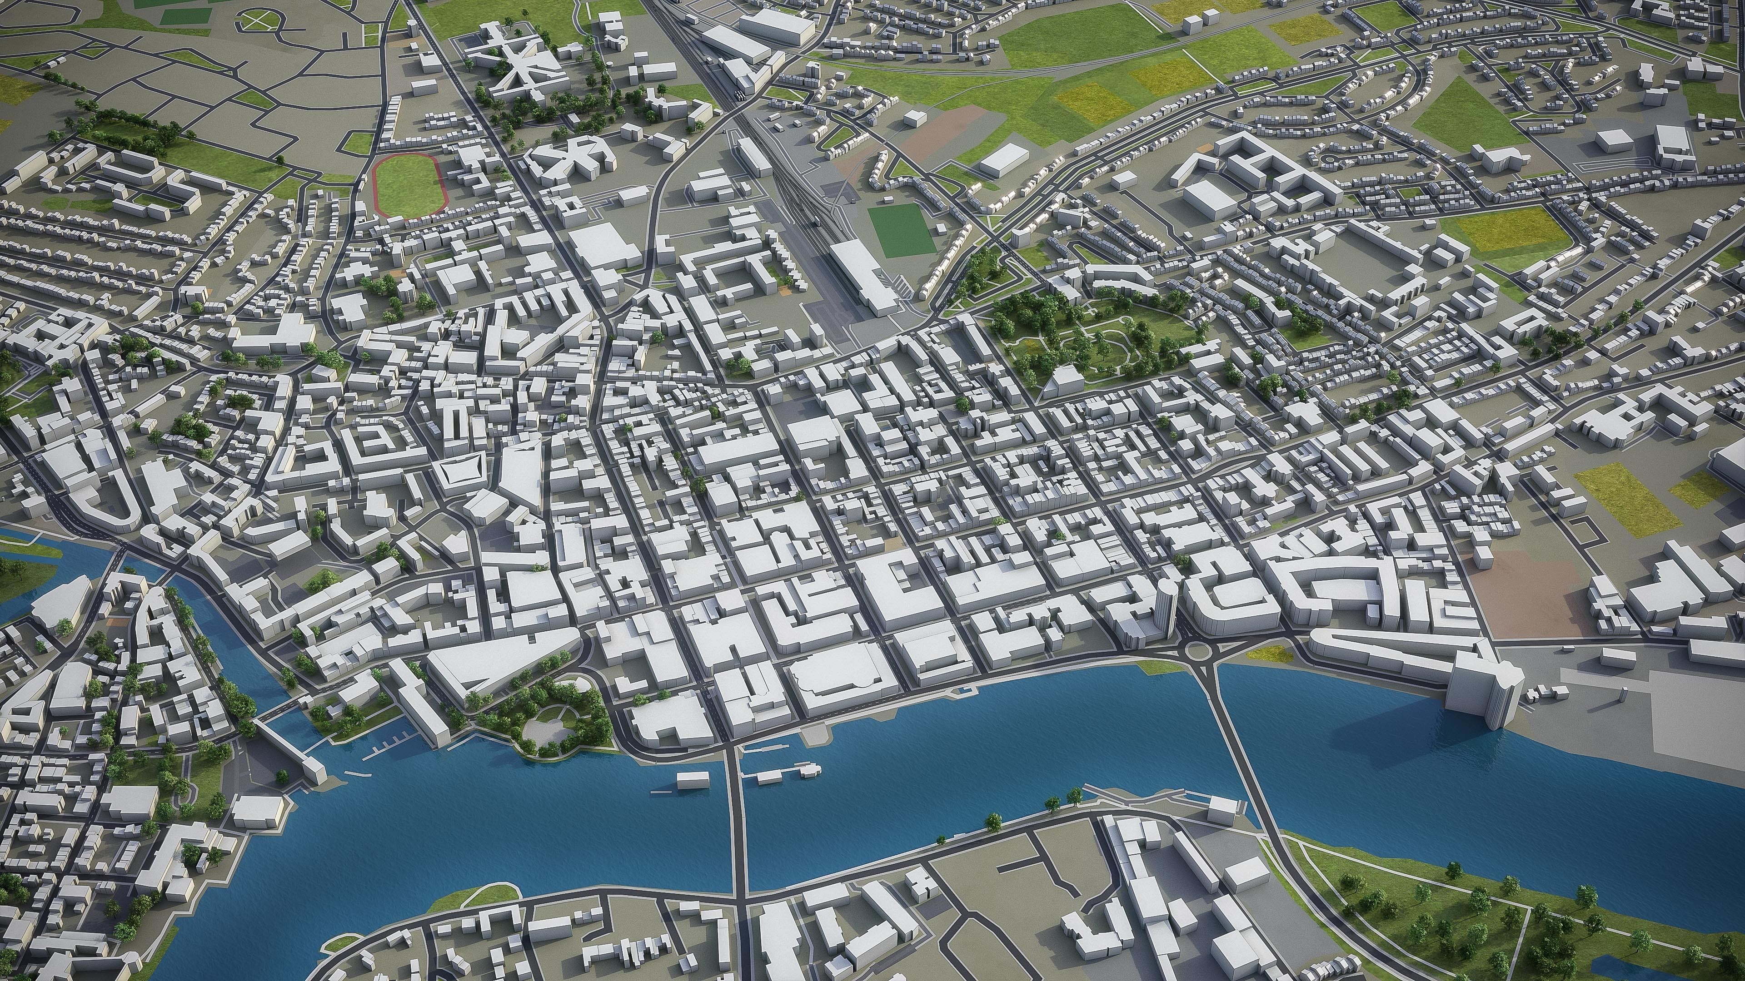
Task: Select the tall waterfront tower block
Action: click(1484, 690)
